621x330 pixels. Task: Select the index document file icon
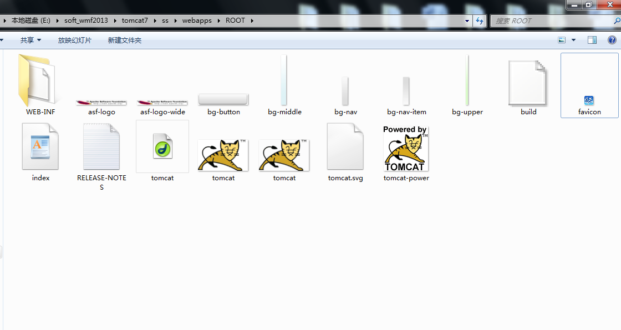click(40, 146)
